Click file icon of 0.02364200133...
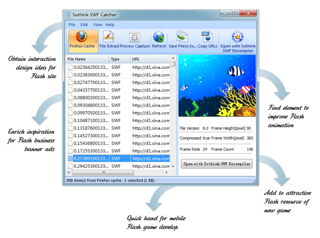 (x=70, y=67)
